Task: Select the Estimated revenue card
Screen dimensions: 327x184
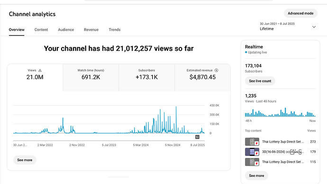Action: tap(202, 78)
